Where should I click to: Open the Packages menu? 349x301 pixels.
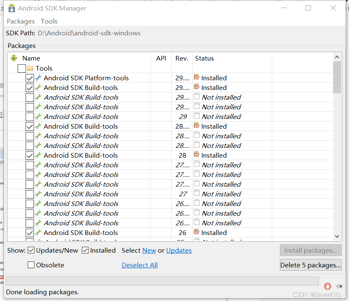(x=21, y=21)
